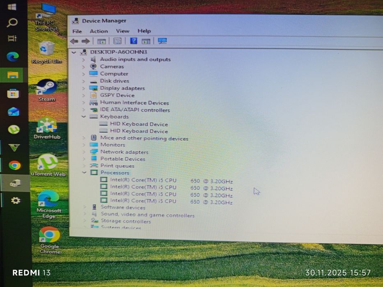383x287 pixels.
Task: Open the Google Chrome desktop shortcut
Action: coord(50,240)
